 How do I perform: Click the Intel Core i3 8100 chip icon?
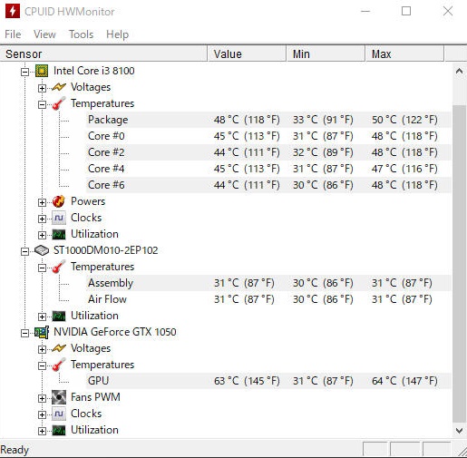[42, 71]
